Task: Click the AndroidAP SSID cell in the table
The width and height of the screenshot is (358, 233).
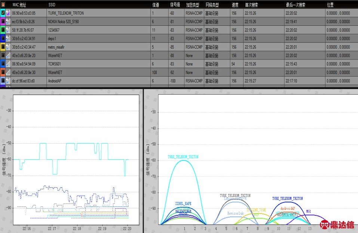Action: coord(55,81)
